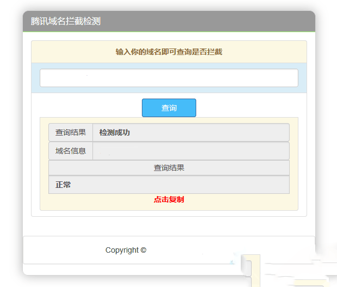Click the domain name input field
Viewport: 337px width, 287px height.
point(169,78)
